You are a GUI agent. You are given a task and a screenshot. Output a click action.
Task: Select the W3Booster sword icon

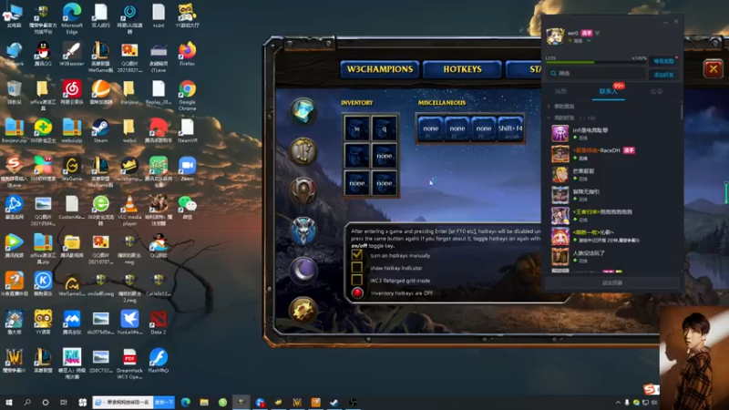(72, 54)
